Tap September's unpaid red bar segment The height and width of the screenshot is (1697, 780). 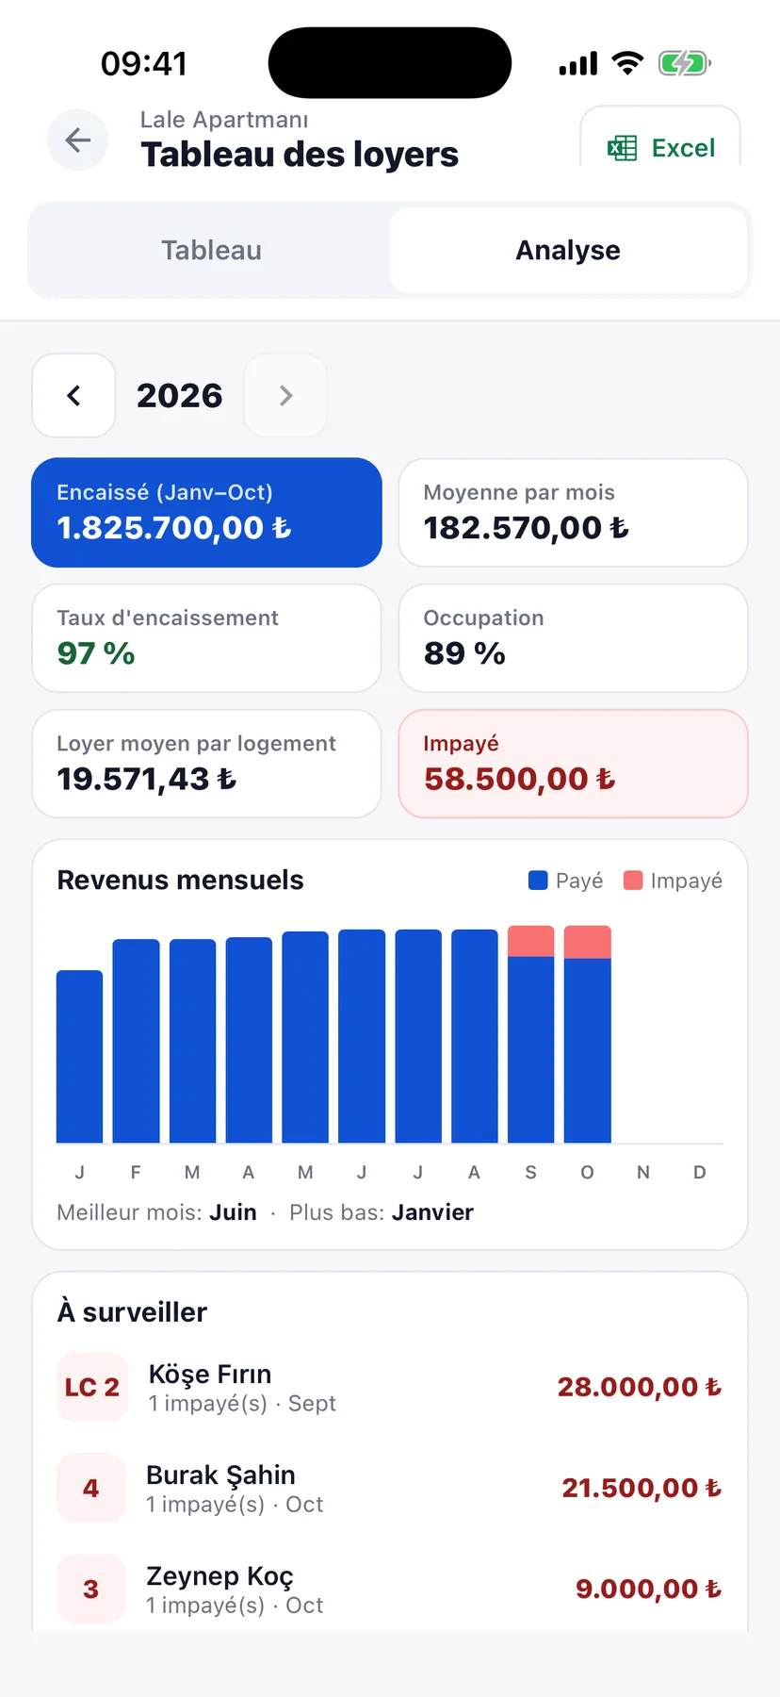coord(530,941)
